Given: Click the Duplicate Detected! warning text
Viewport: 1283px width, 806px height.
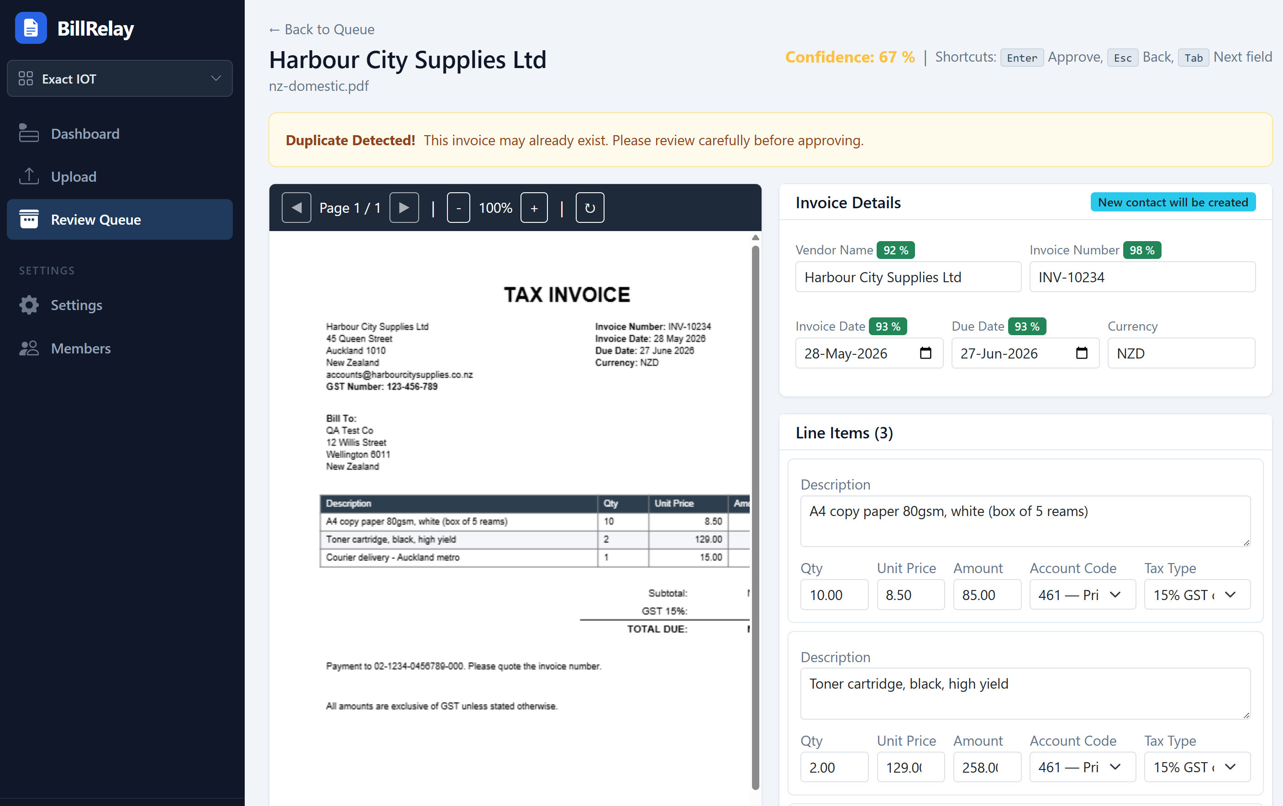Looking at the screenshot, I should [350, 140].
